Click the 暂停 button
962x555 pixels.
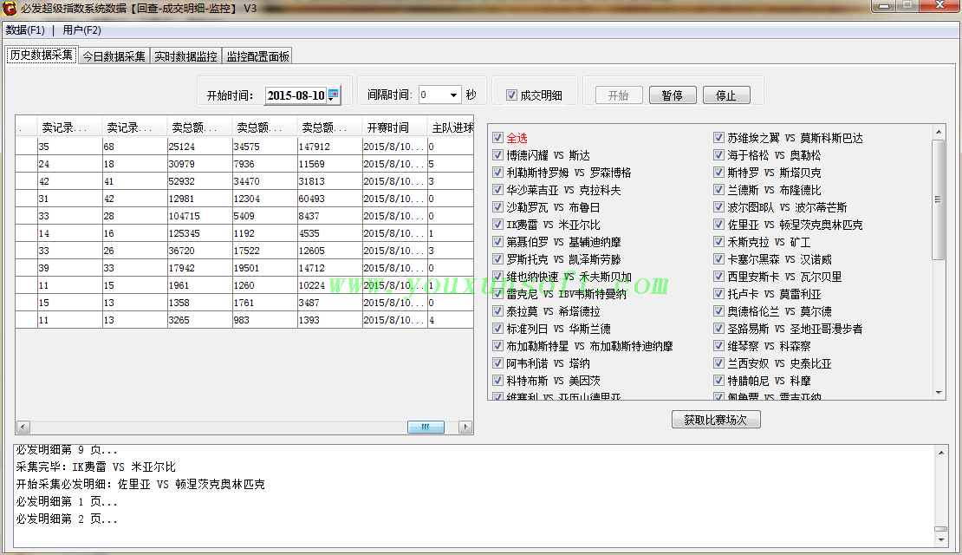673,95
